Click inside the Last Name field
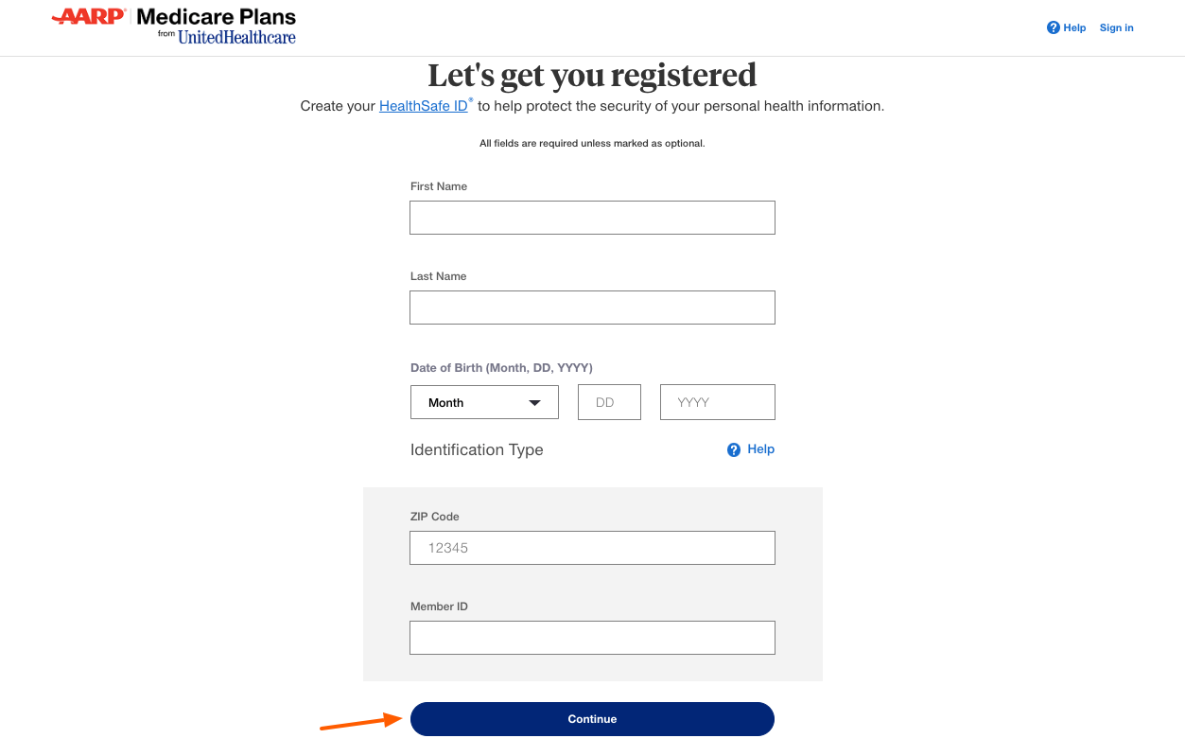The height and width of the screenshot is (756, 1185). tap(592, 308)
